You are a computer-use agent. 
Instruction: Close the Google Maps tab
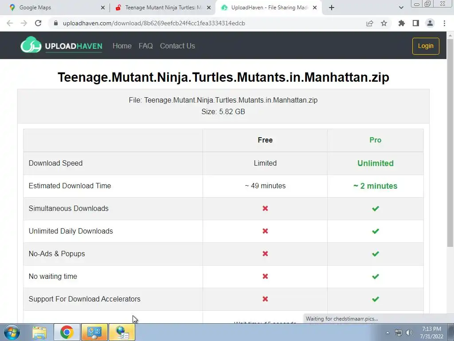pyautogui.click(x=103, y=8)
